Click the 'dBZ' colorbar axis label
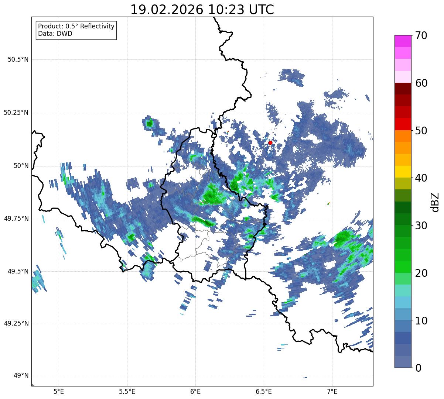This screenshot has width=444, height=399. pyautogui.click(x=435, y=202)
